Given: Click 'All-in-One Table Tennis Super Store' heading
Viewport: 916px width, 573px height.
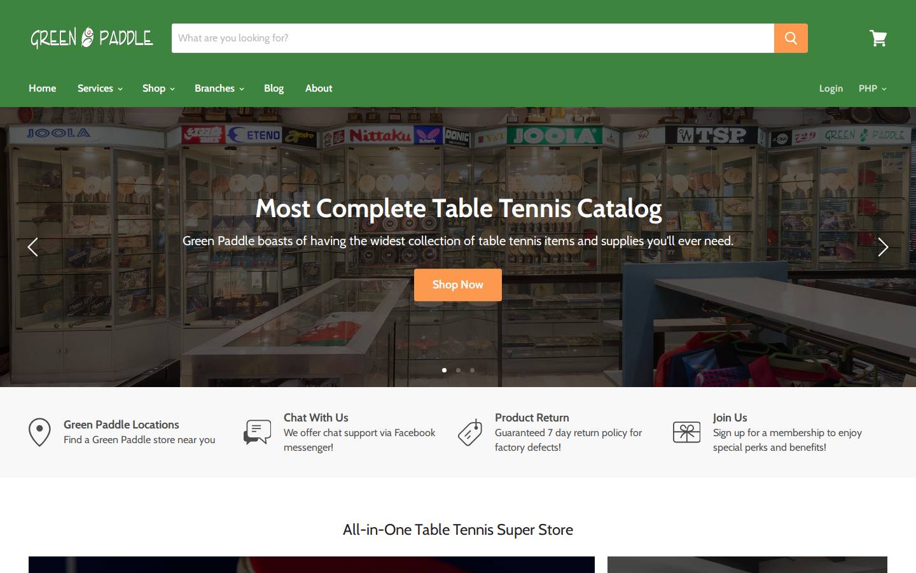Looking at the screenshot, I should (458, 530).
